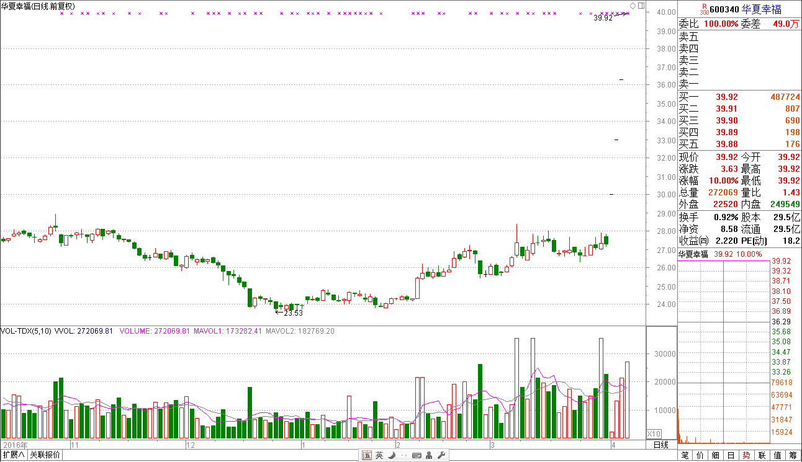
Task: Click the mini chart header 华夏幸福 39.92 10.00%
Action: tap(719, 254)
